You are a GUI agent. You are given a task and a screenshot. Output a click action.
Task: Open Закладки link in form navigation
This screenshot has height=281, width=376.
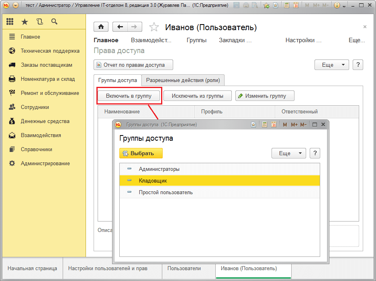click(235, 40)
